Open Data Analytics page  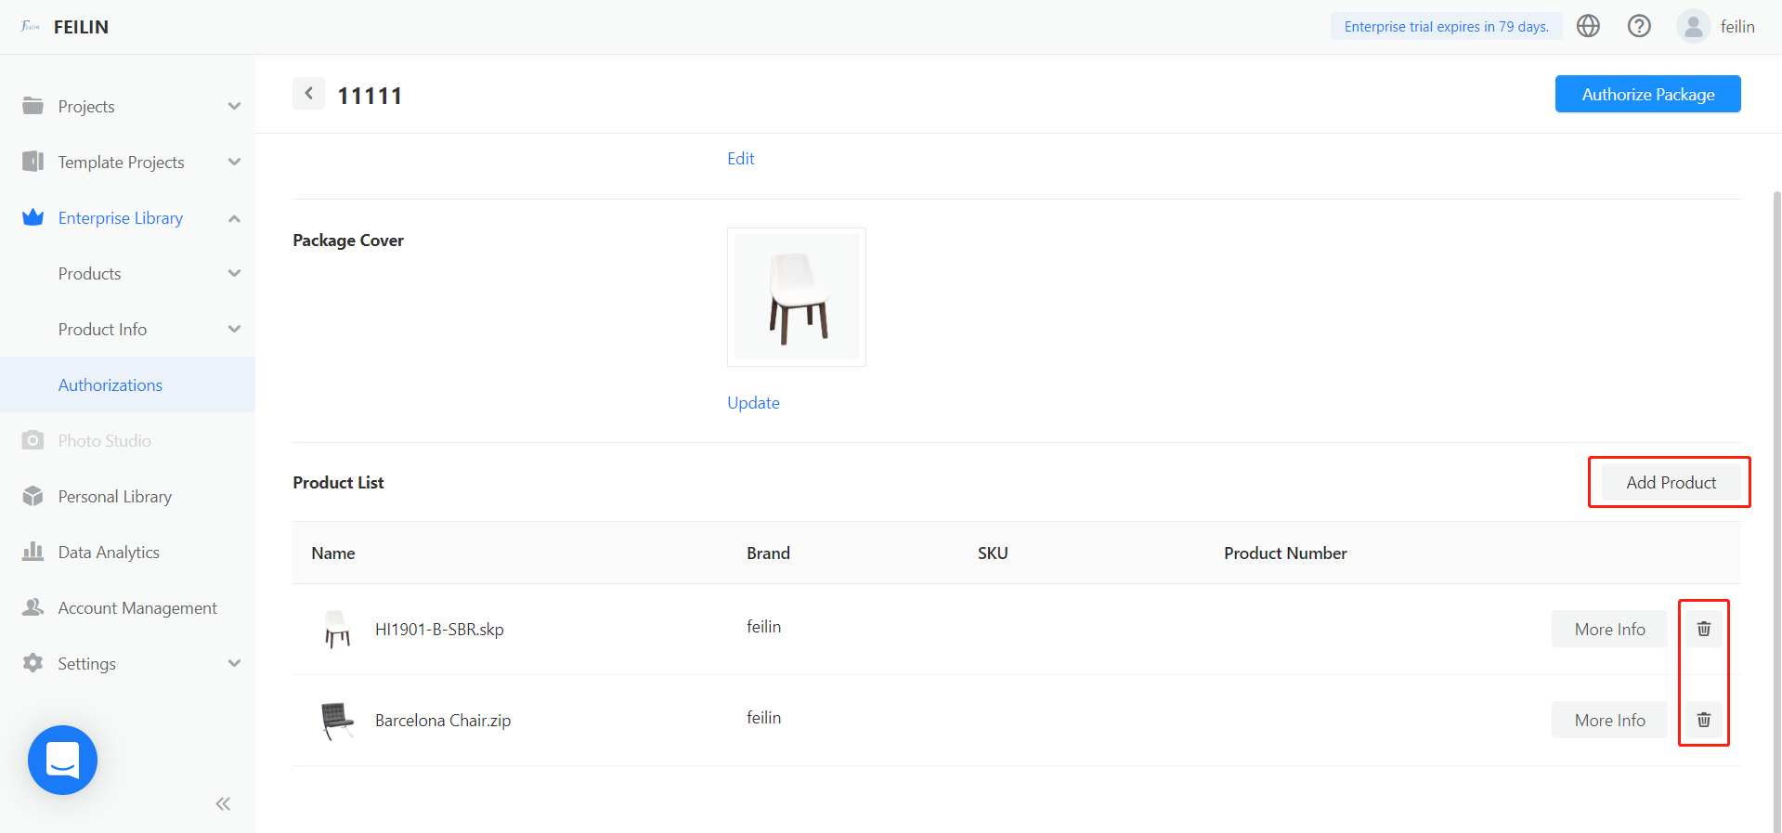[x=109, y=553]
